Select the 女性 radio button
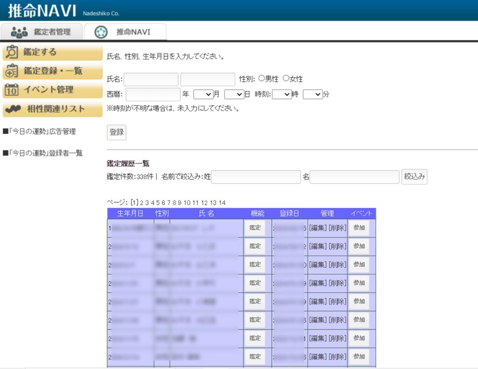 coord(286,79)
